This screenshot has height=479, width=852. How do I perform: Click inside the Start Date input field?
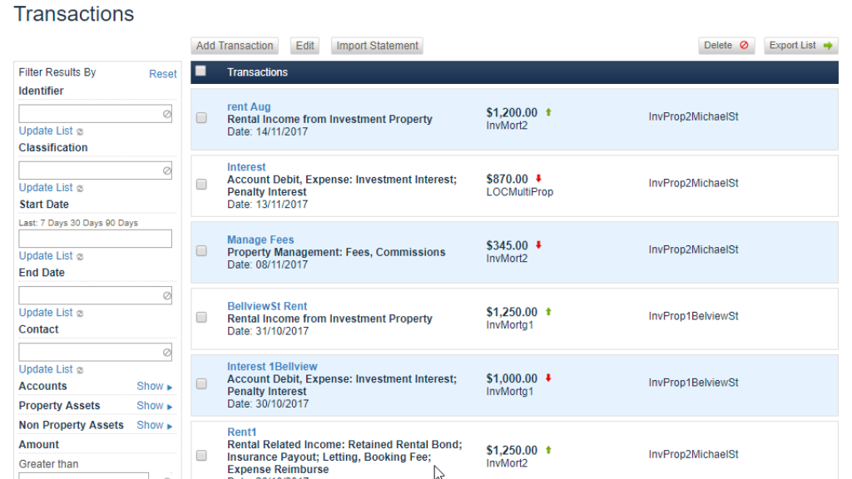pyautogui.click(x=95, y=239)
